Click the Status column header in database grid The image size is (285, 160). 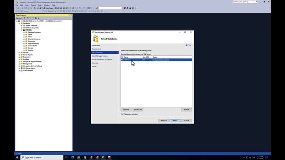coord(172,57)
